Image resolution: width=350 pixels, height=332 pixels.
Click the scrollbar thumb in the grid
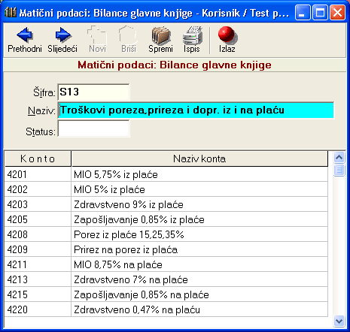click(x=339, y=170)
